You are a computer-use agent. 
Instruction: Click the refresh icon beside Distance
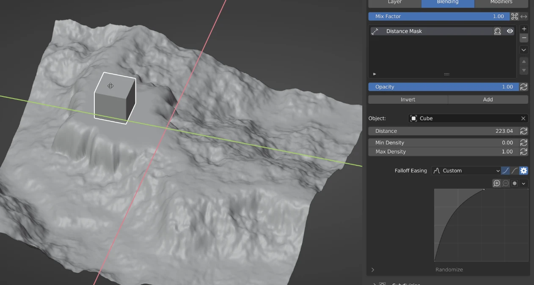pyautogui.click(x=524, y=131)
